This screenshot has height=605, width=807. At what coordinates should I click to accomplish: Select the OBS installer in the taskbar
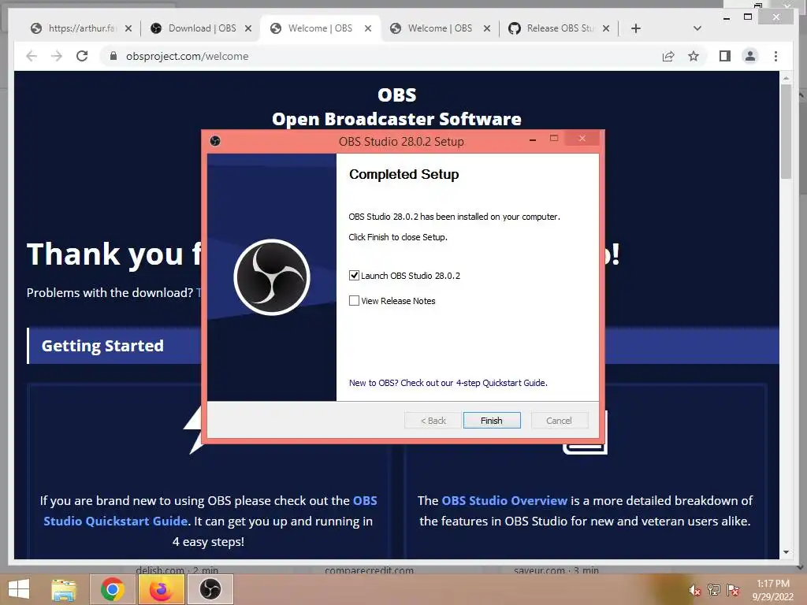(210, 589)
